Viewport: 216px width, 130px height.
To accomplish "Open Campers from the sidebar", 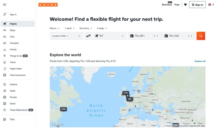I will [x=14, y=43].
